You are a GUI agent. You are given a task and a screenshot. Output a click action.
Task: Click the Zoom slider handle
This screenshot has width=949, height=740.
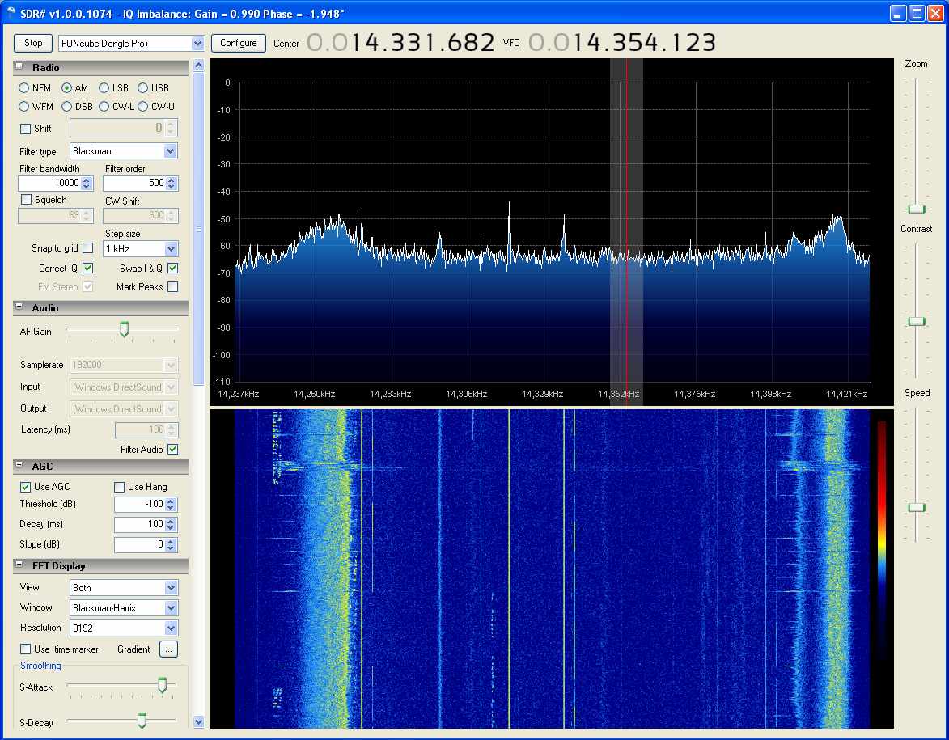pos(916,209)
